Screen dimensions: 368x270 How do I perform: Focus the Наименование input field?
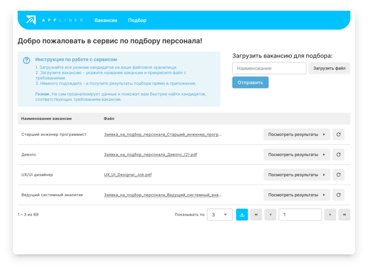point(269,68)
